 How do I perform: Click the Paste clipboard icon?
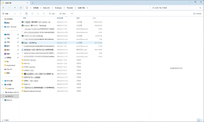(x=26, y=14)
